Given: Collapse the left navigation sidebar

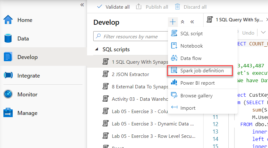Looking at the screenshot, I should 82,5.
